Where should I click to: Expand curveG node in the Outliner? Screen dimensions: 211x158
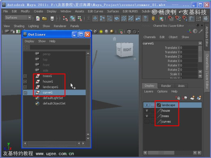coord(25,93)
